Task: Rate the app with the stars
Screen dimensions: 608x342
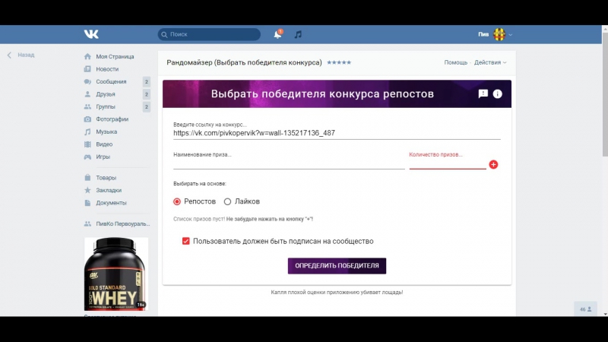Action: tap(339, 62)
